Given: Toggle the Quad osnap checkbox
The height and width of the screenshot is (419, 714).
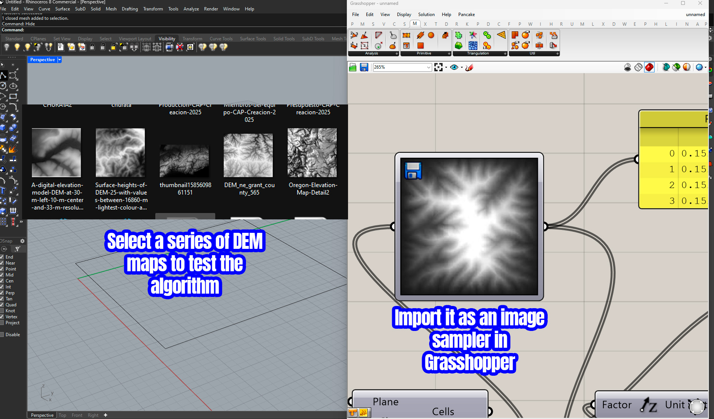Looking at the screenshot, I should pyautogui.click(x=2, y=305).
